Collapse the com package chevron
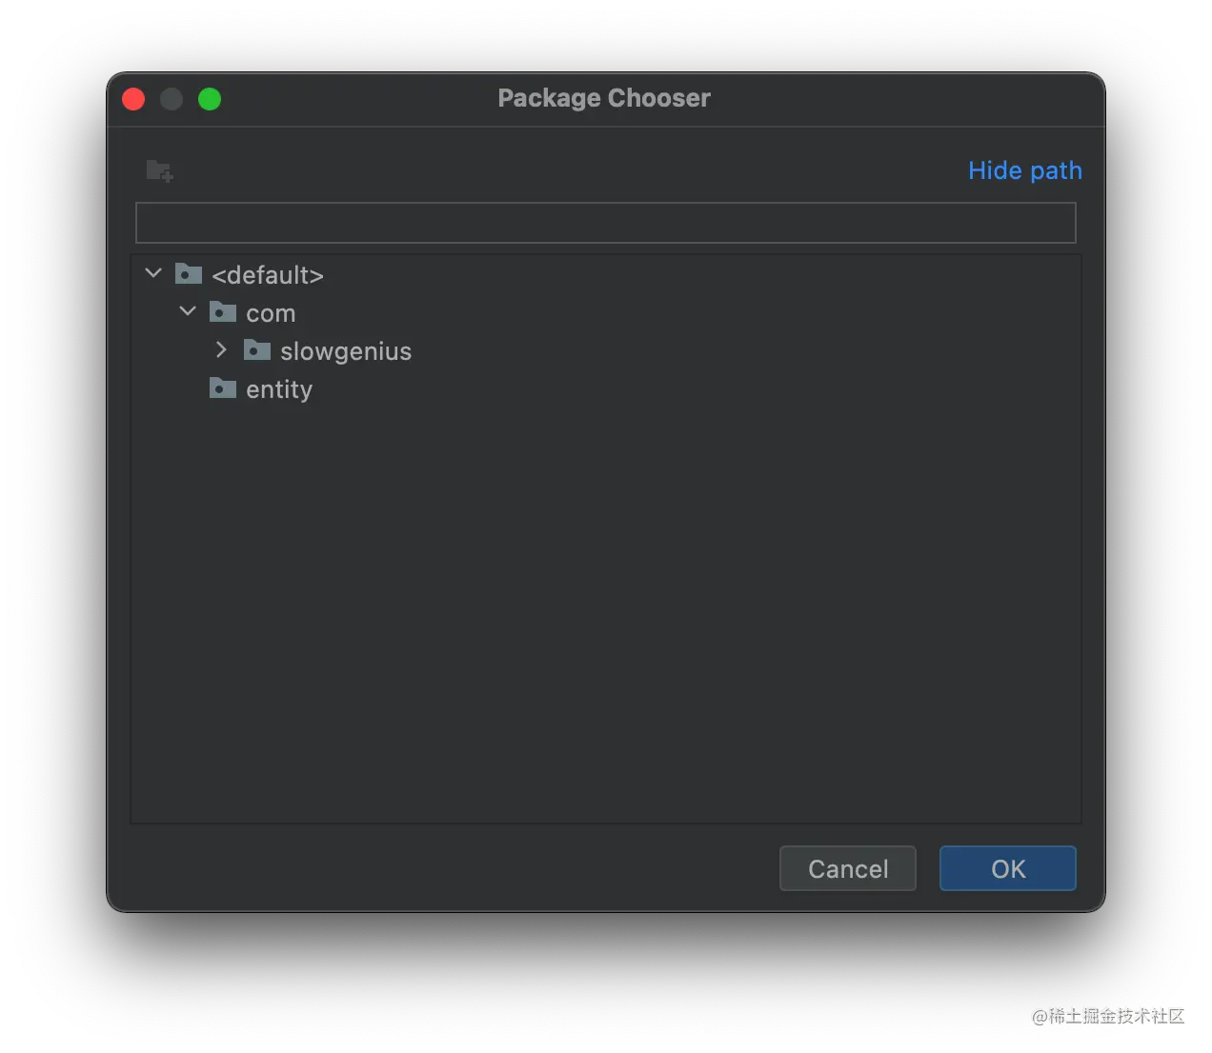Screen dimensions: 1212x1053 point(188,312)
